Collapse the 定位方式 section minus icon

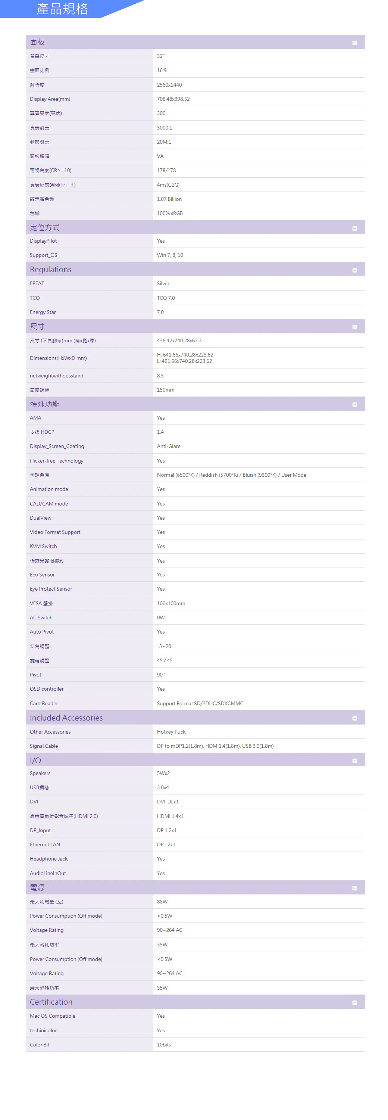coord(354,228)
